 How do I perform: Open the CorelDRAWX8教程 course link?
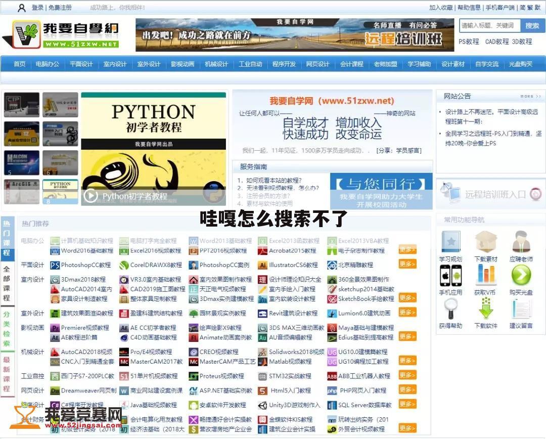tap(156, 265)
